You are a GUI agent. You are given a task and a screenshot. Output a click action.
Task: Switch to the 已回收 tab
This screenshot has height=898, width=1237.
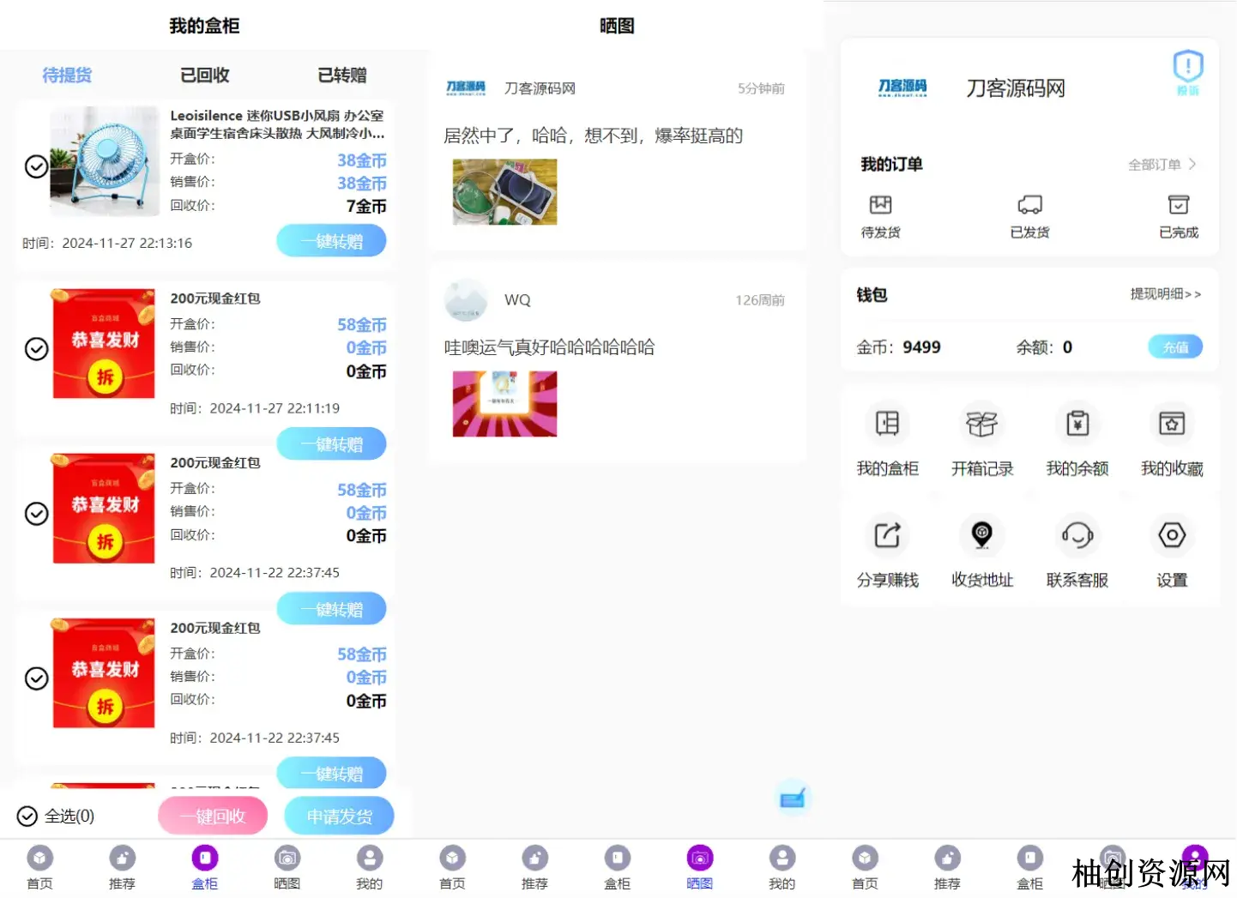[x=205, y=75]
